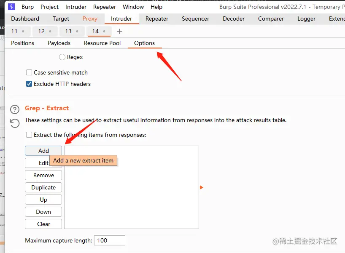Click the Burp Suite lightning logo icon
This screenshot has width=345, height=253.
tap(11, 7)
